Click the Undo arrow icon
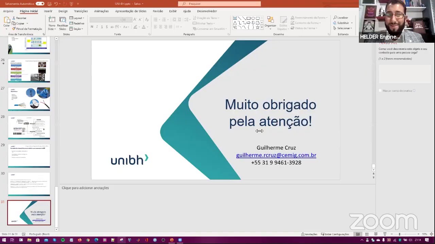435x244 pixels. [56, 4]
